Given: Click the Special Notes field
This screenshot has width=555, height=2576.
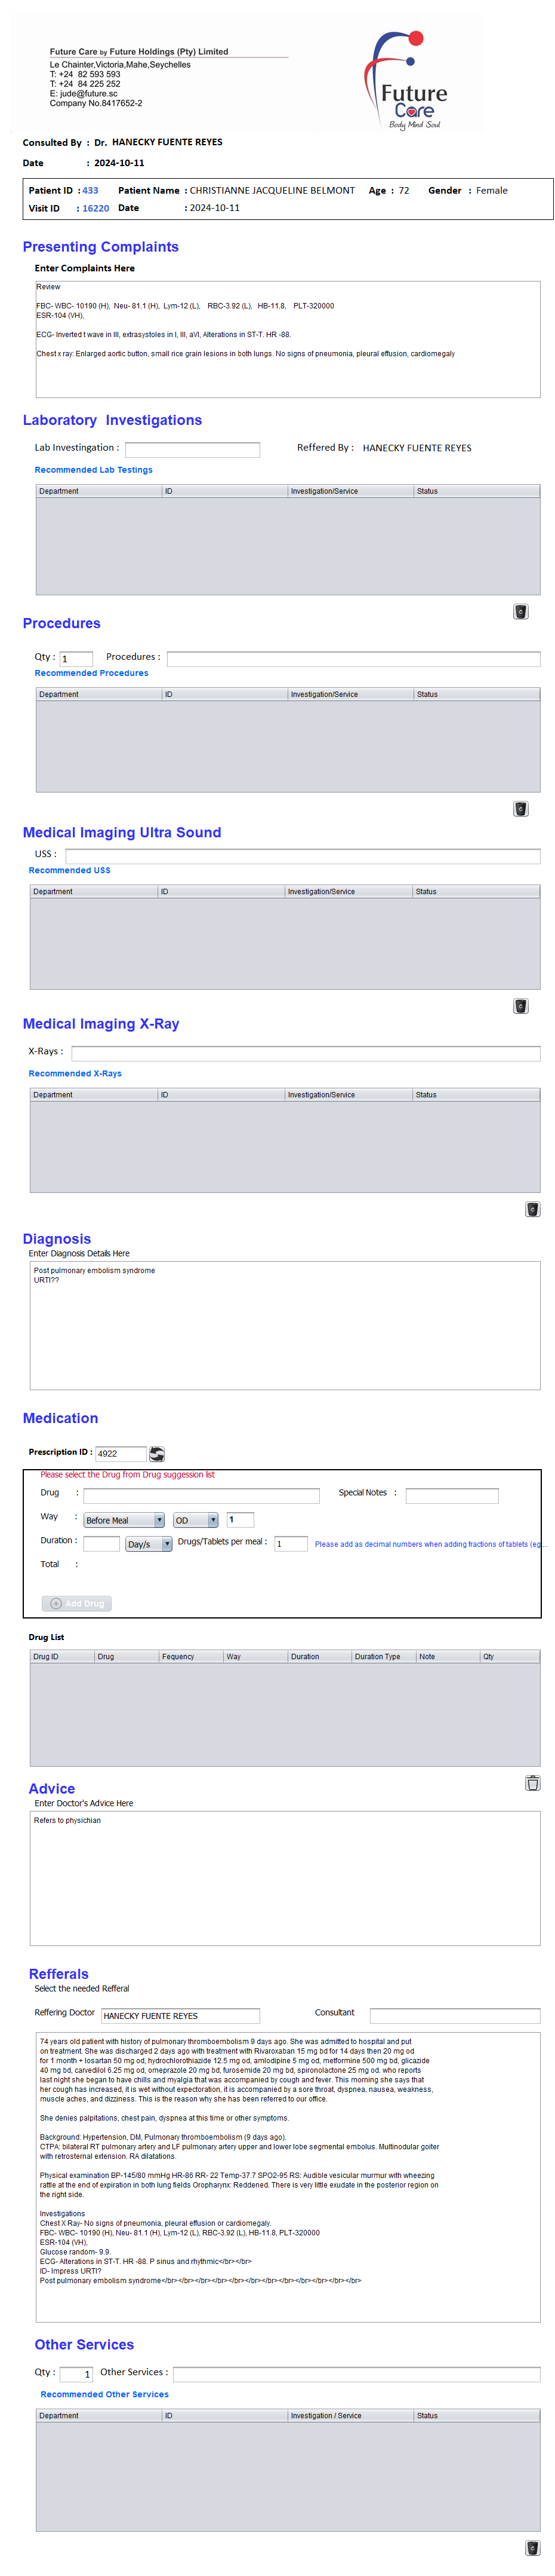Looking at the screenshot, I should point(451,1495).
